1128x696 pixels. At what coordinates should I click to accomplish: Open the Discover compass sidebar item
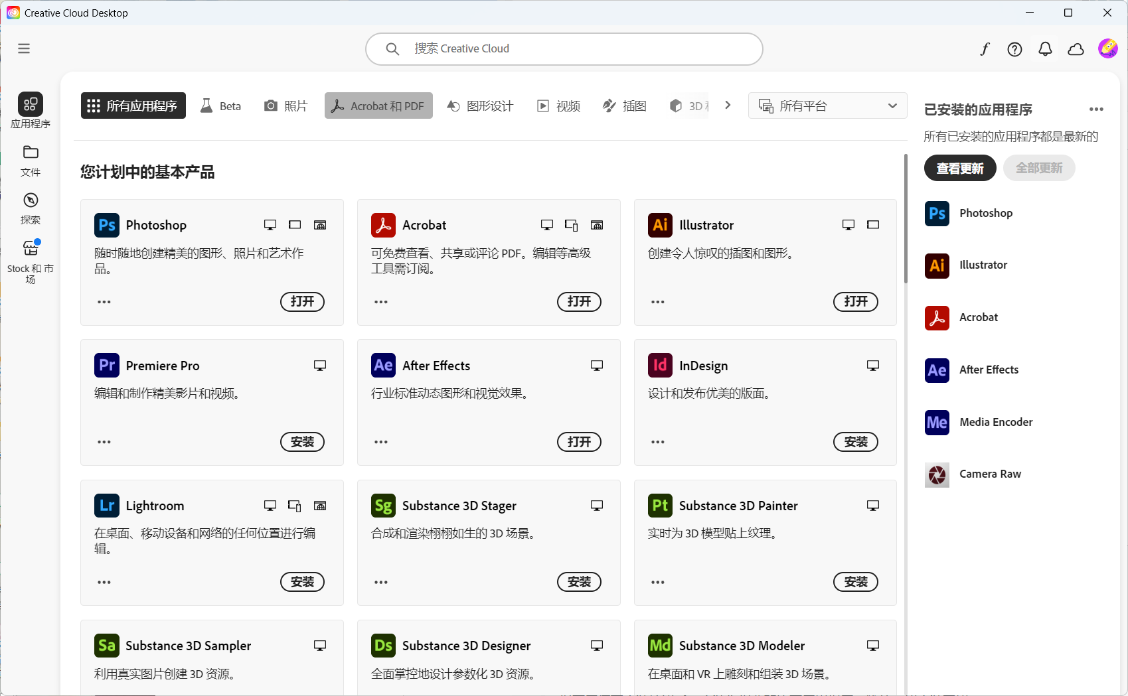(31, 208)
